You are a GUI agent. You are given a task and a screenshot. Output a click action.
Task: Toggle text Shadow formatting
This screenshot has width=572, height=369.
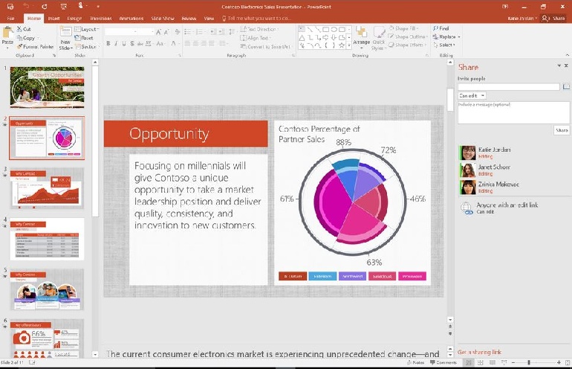tap(132, 43)
